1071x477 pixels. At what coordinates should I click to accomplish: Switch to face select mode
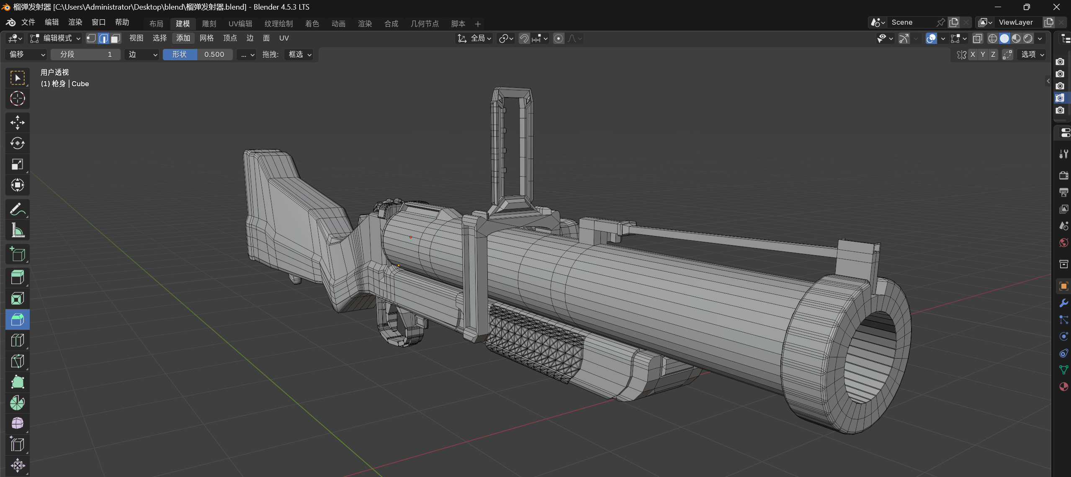116,38
